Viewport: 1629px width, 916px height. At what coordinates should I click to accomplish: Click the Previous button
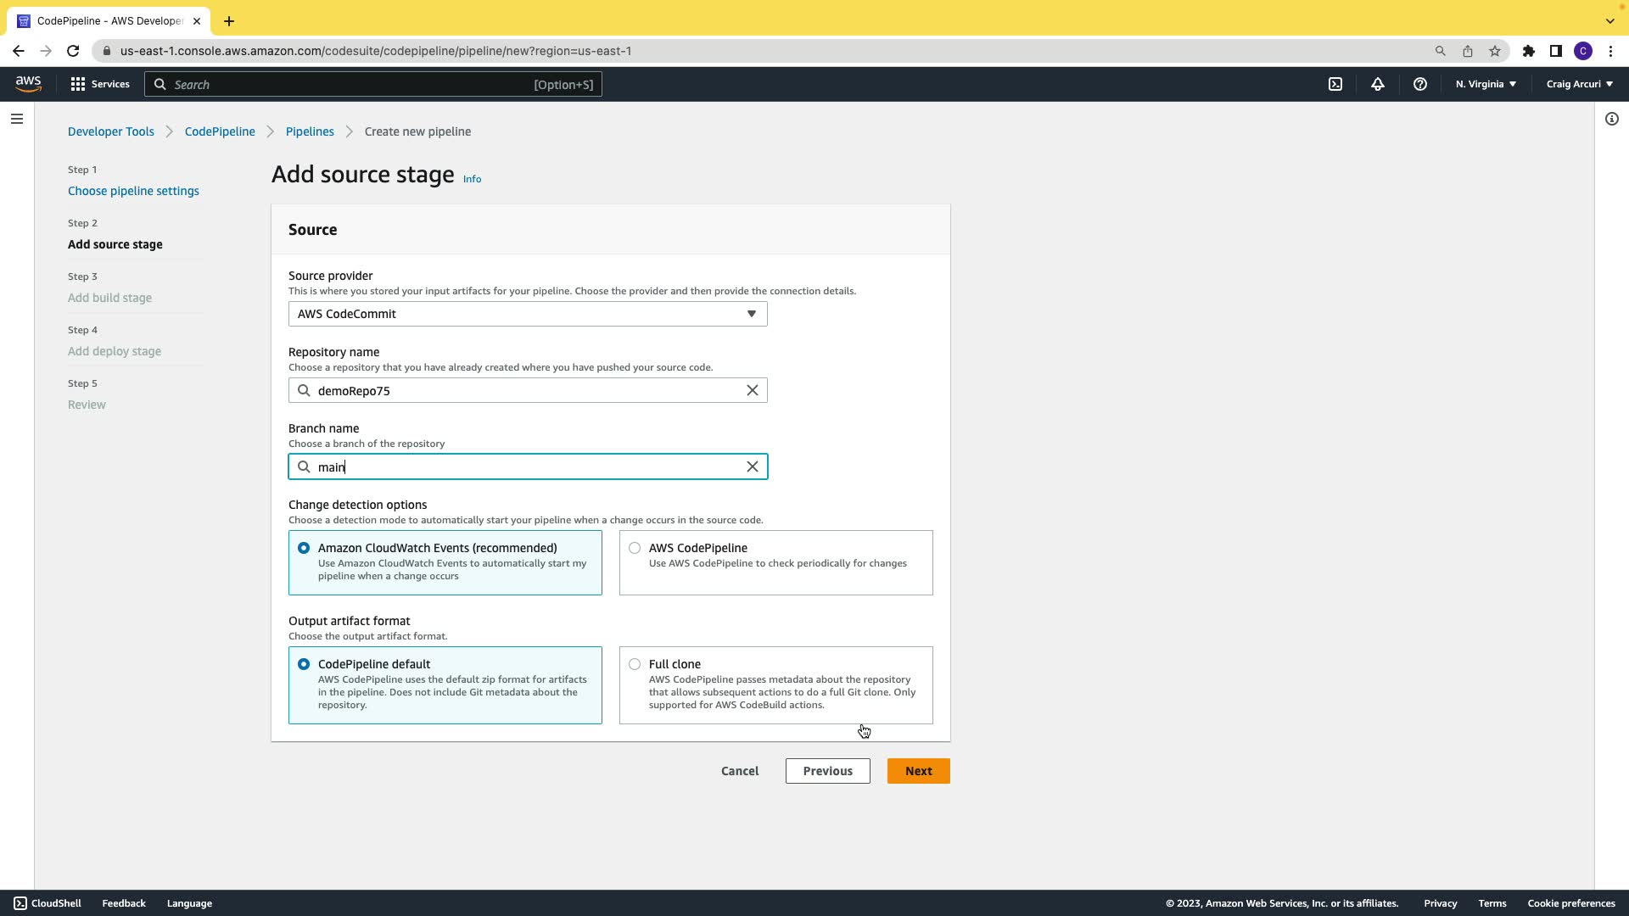[x=827, y=771]
